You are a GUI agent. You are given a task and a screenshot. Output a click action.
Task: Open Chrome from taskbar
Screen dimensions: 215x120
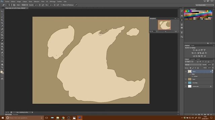(x=63, y=118)
